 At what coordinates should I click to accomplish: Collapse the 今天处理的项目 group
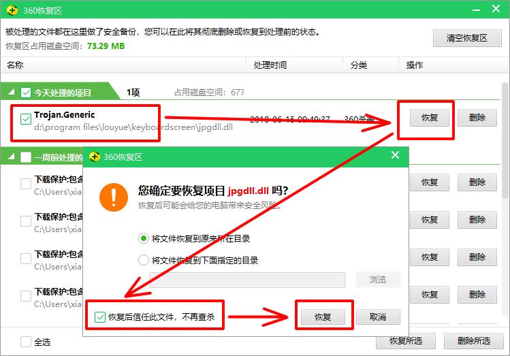coord(12,93)
